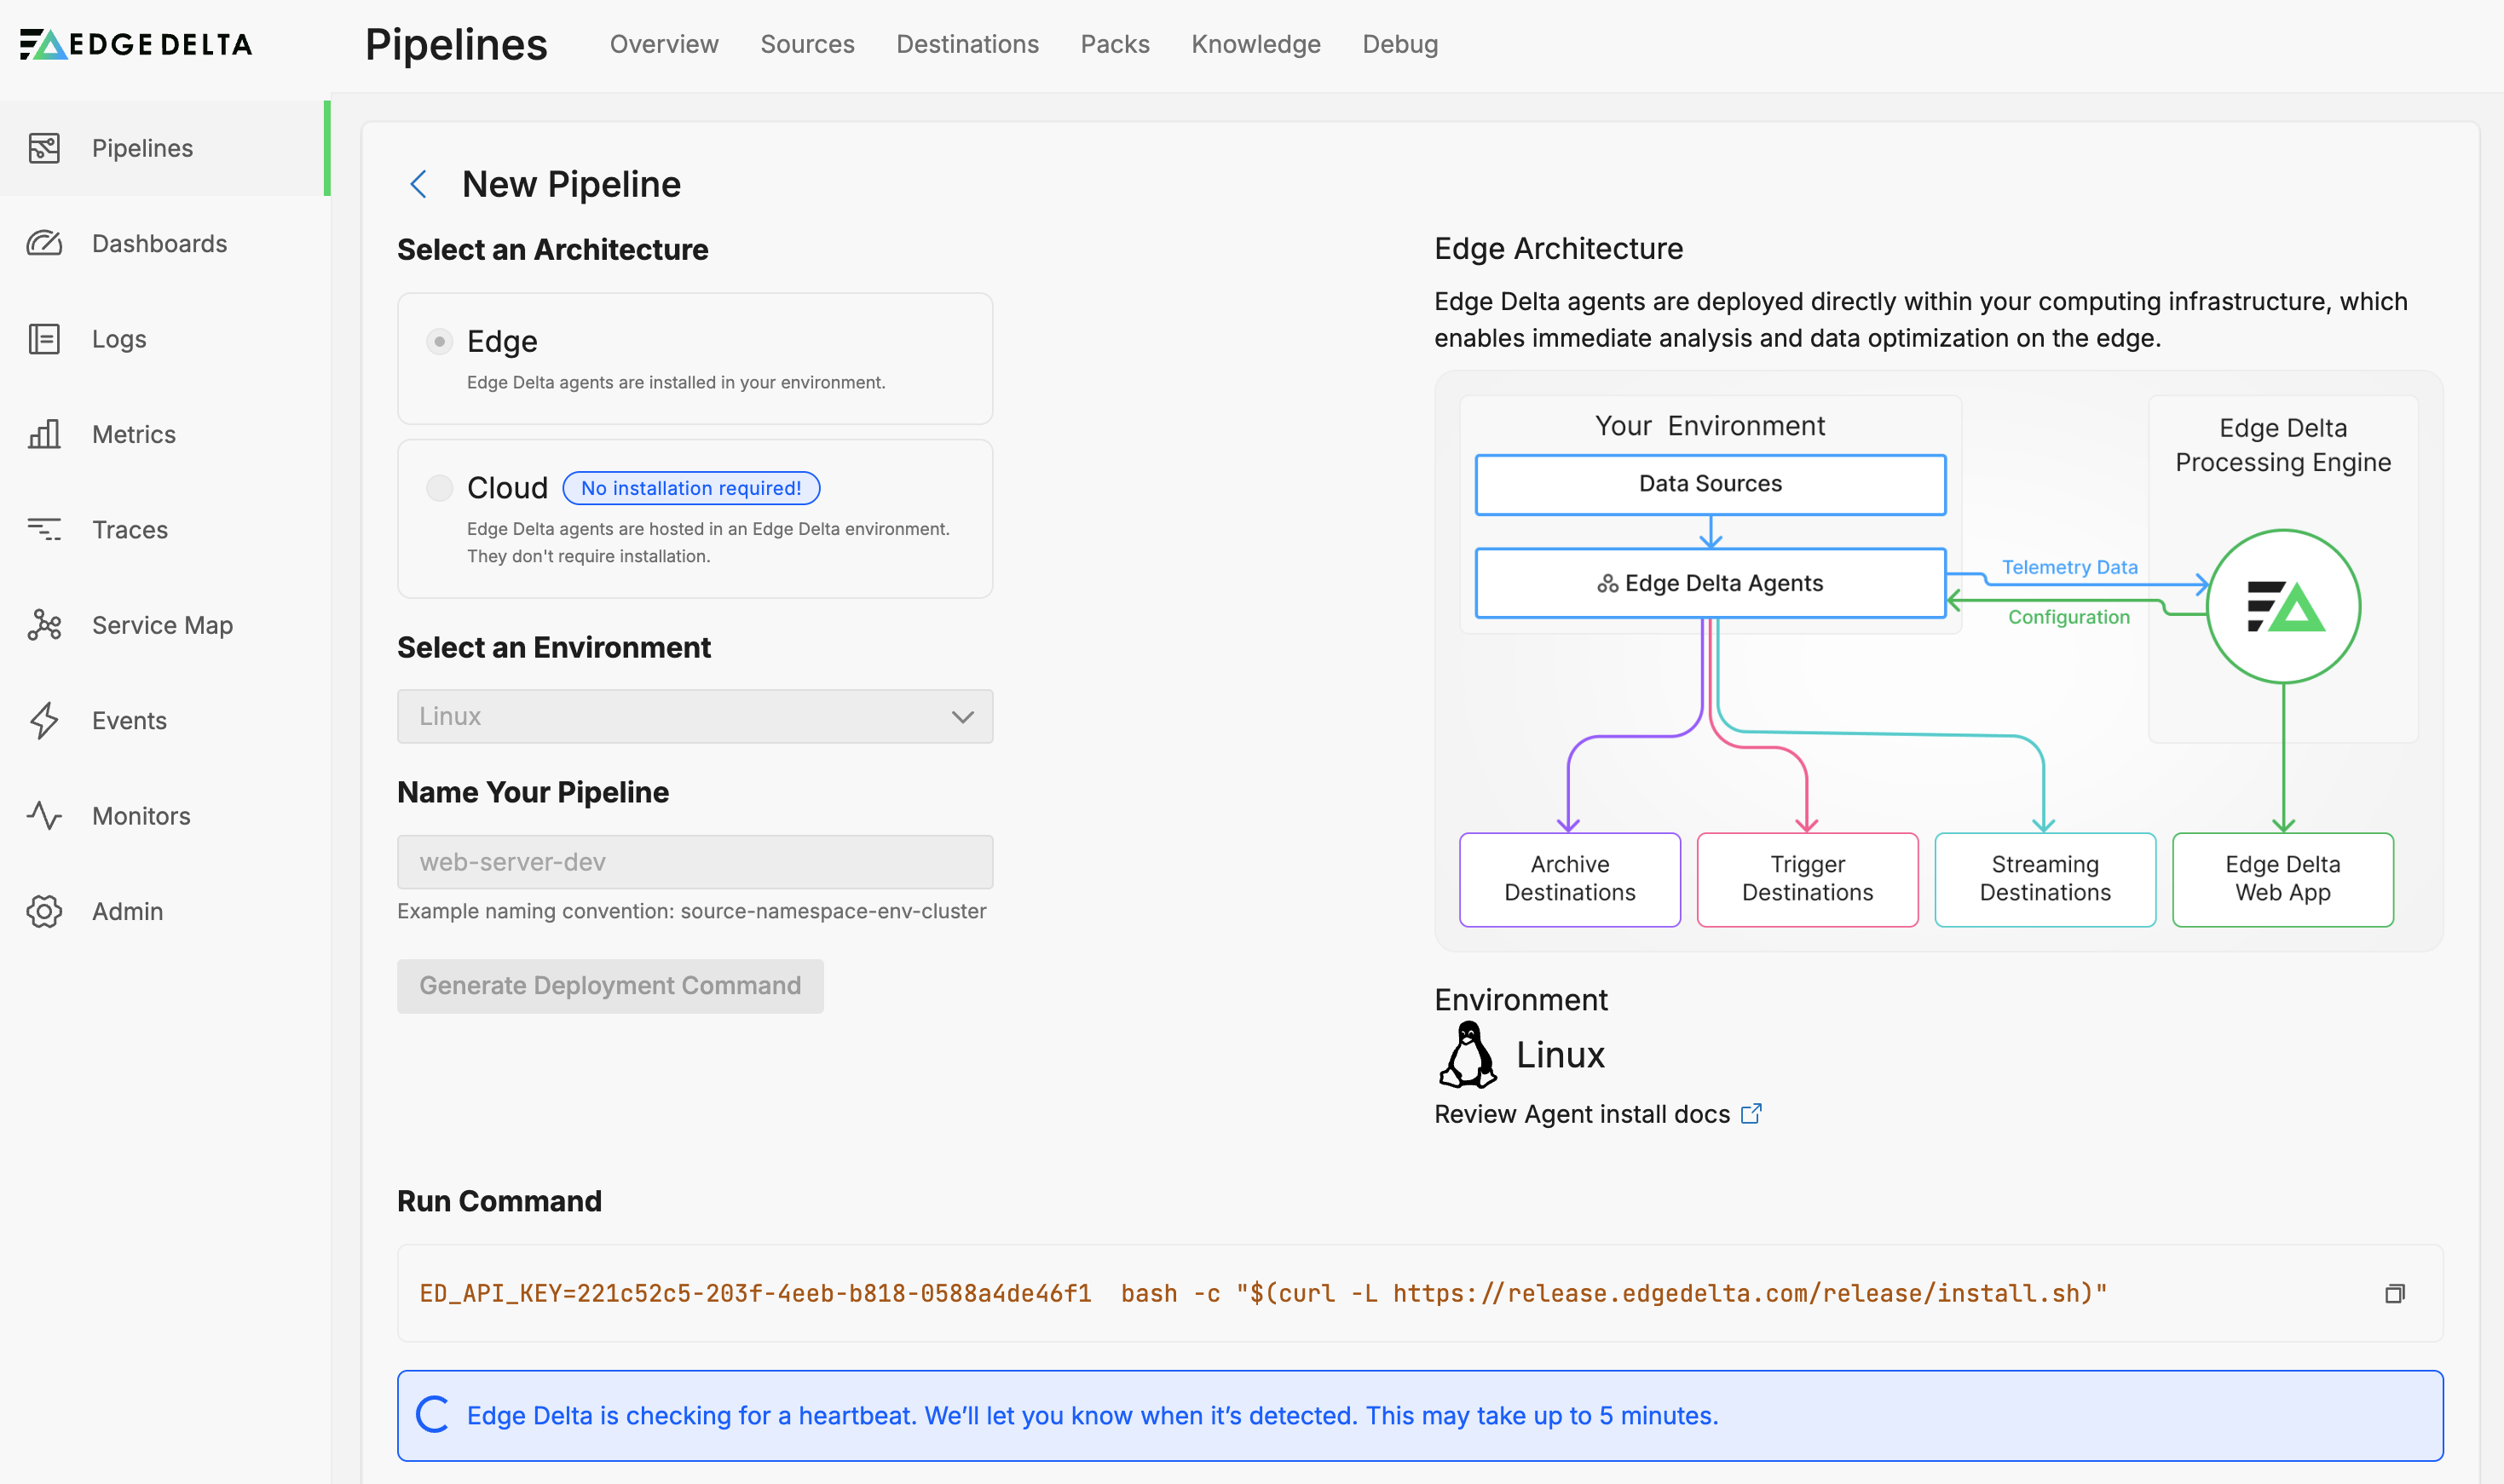Open the Overview tab
The width and height of the screenshot is (2504, 1484).
point(664,44)
